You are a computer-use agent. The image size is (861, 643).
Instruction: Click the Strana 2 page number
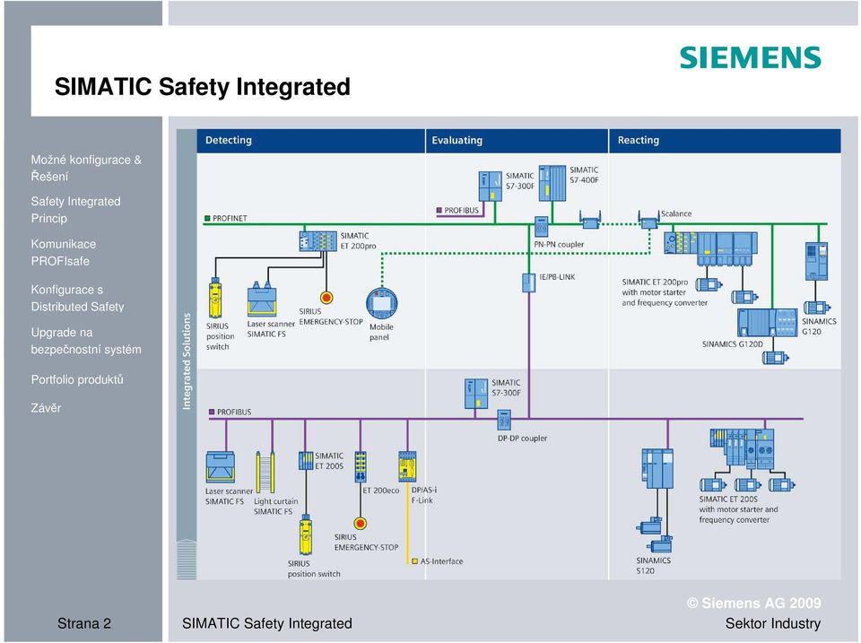tap(84, 624)
